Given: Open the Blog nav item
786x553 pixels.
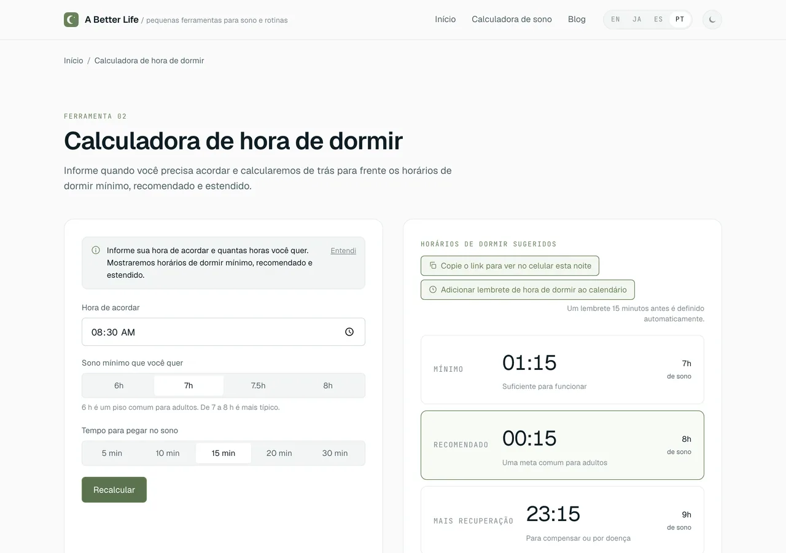Looking at the screenshot, I should tap(577, 20).
